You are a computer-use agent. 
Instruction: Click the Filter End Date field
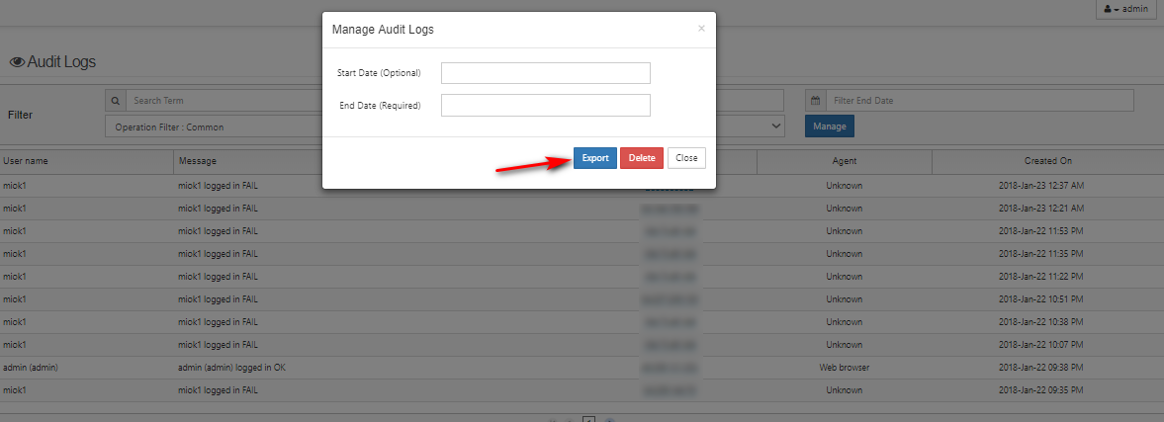click(979, 101)
